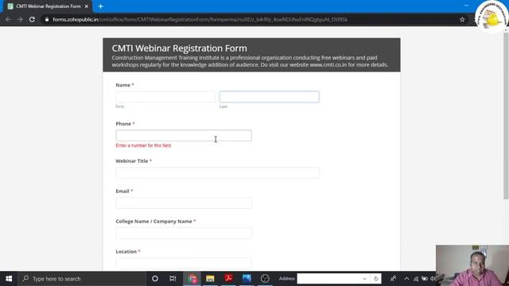Switch to Chrome on the taskbar
Screen dimensions: 509x286
tap(192, 279)
